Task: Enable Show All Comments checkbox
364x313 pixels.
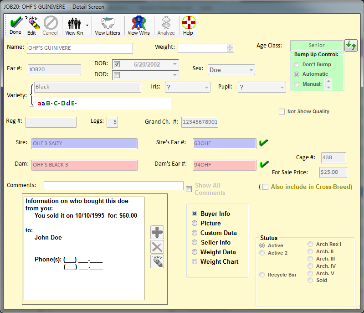Action: coord(189,189)
